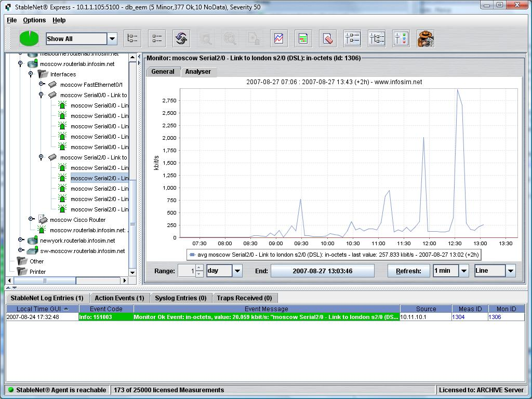Select the Action Events (1) tab
This screenshot has height=399, width=532.
(119, 298)
